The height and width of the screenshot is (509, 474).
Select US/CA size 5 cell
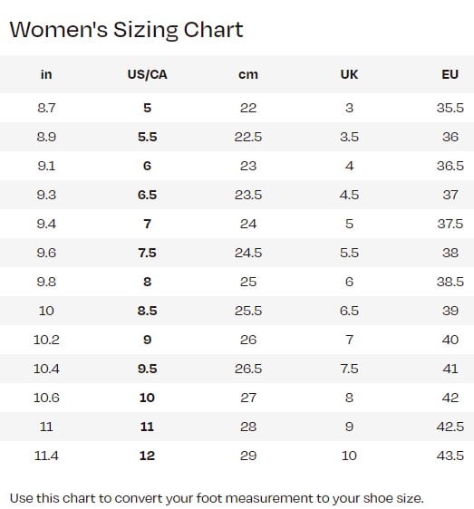pos(147,108)
